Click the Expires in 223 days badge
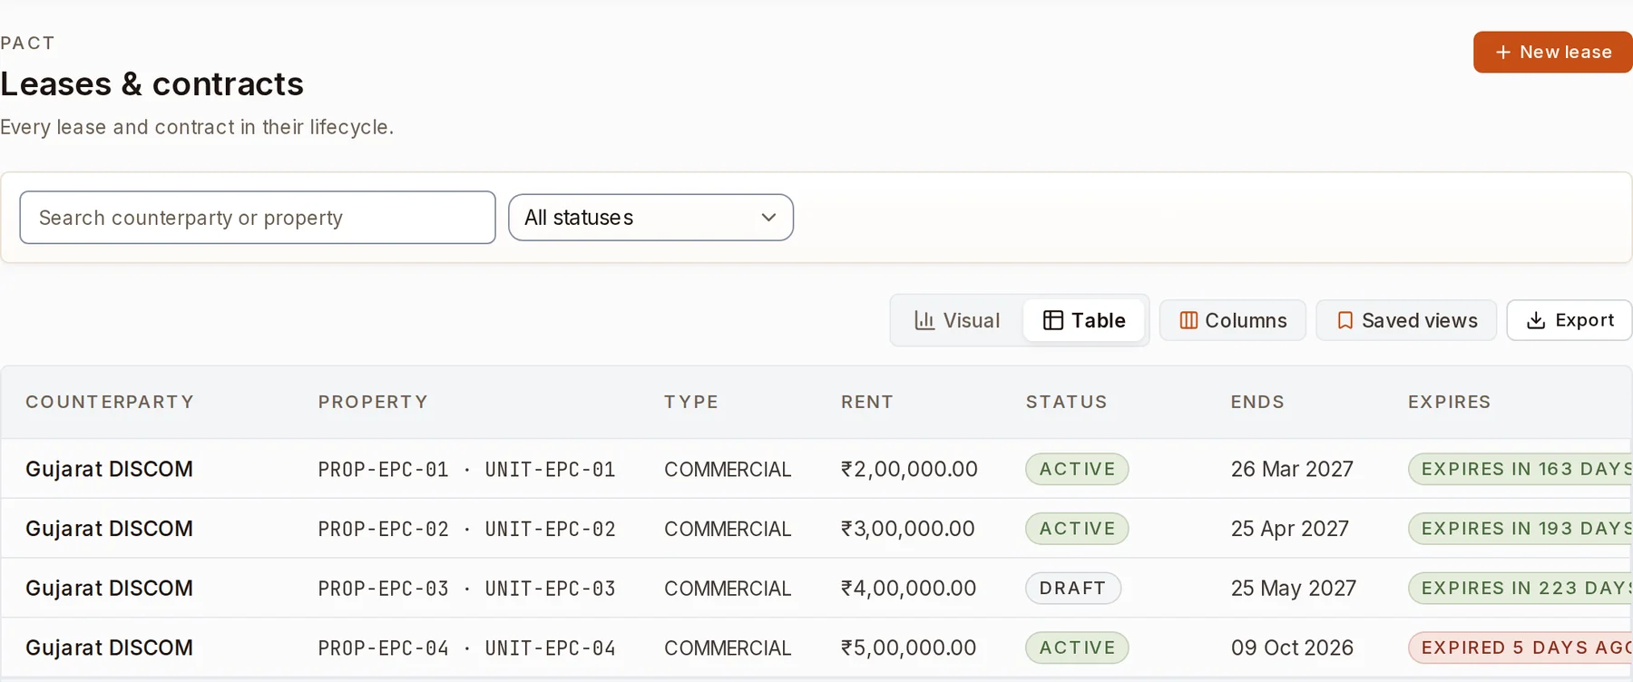 [x=1521, y=589]
